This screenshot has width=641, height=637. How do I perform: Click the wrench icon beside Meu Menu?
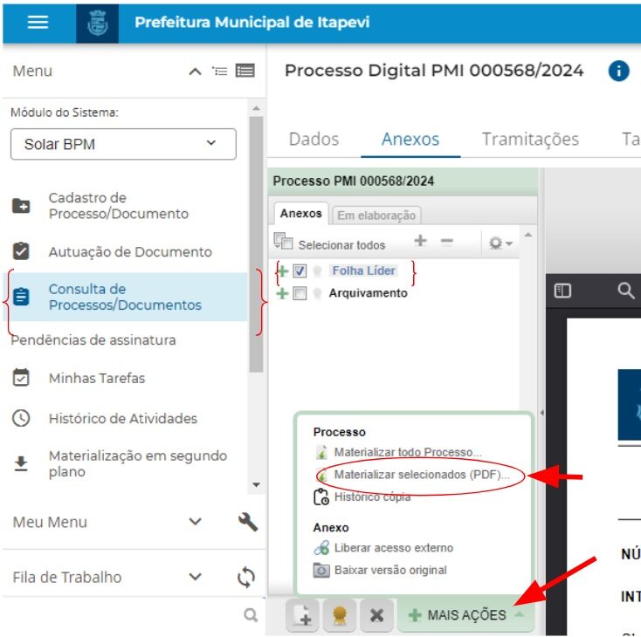[x=247, y=522]
